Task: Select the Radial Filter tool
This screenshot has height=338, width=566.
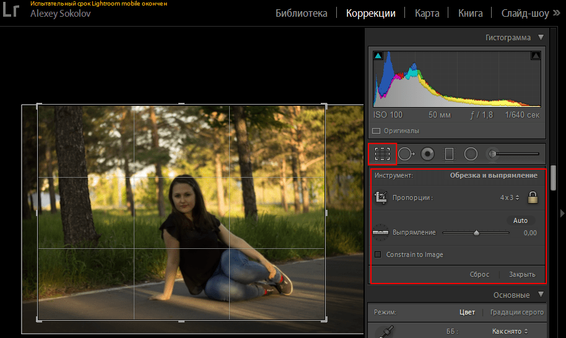Action: point(471,154)
